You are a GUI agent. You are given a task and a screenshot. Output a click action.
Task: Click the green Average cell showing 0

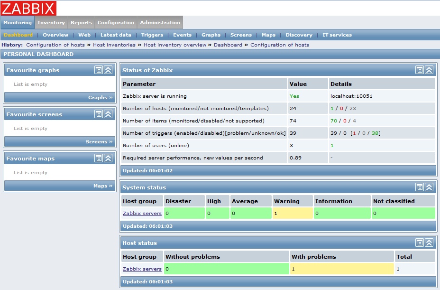pos(251,213)
